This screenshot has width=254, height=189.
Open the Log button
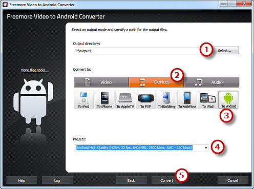pyautogui.click(x=57, y=180)
